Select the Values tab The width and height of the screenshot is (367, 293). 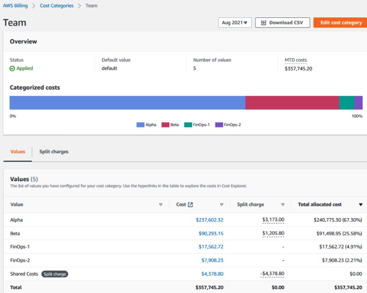pos(17,151)
